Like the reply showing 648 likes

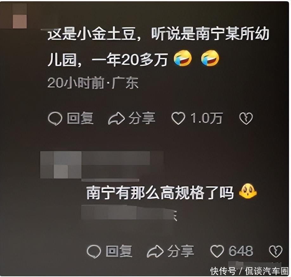[217, 251]
